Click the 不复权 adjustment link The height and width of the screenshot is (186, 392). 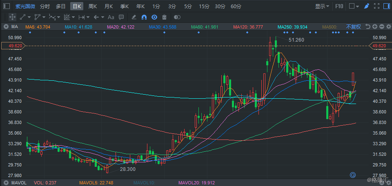(353, 27)
